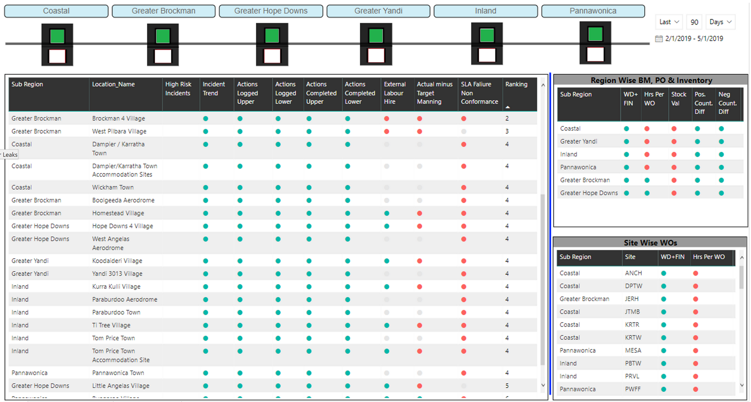Image resolution: width=751 pixels, height=402 pixels.
Task: Sort by the Ranking column header
Action: pos(516,84)
